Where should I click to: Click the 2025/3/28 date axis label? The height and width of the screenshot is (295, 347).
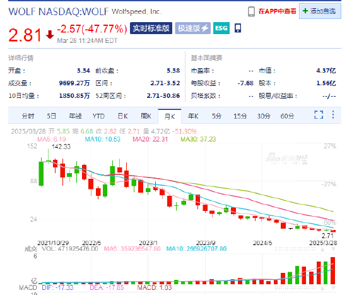click(323, 243)
